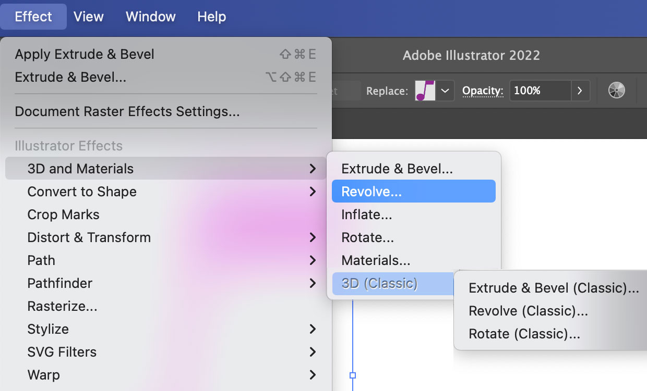
Task: Select Crop Marks effect
Action: coord(63,215)
